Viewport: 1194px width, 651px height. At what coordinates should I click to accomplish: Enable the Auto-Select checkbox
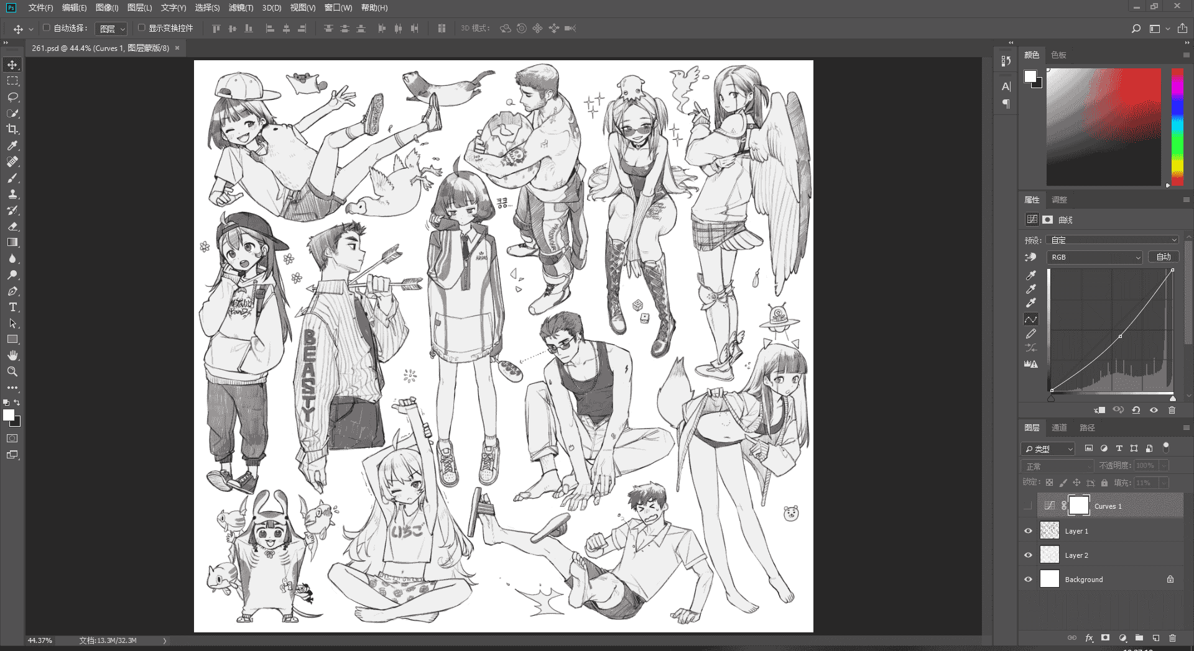click(x=46, y=28)
